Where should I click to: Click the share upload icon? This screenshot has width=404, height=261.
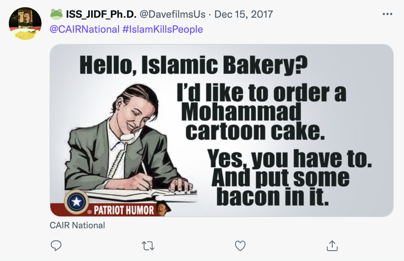(332, 245)
